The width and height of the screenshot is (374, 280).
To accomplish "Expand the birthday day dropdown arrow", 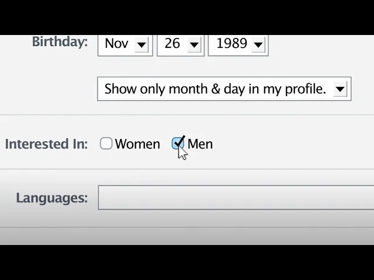I will click(x=195, y=44).
